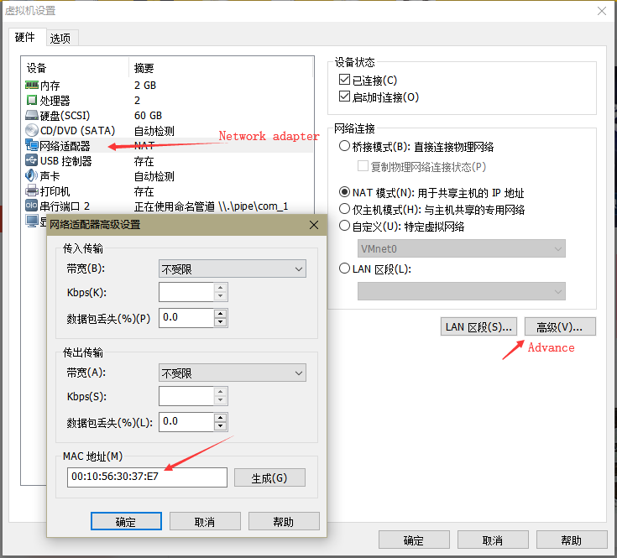Close the 网络适配器高级设置 dialog
617x558 pixels.
(x=314, y=225)
